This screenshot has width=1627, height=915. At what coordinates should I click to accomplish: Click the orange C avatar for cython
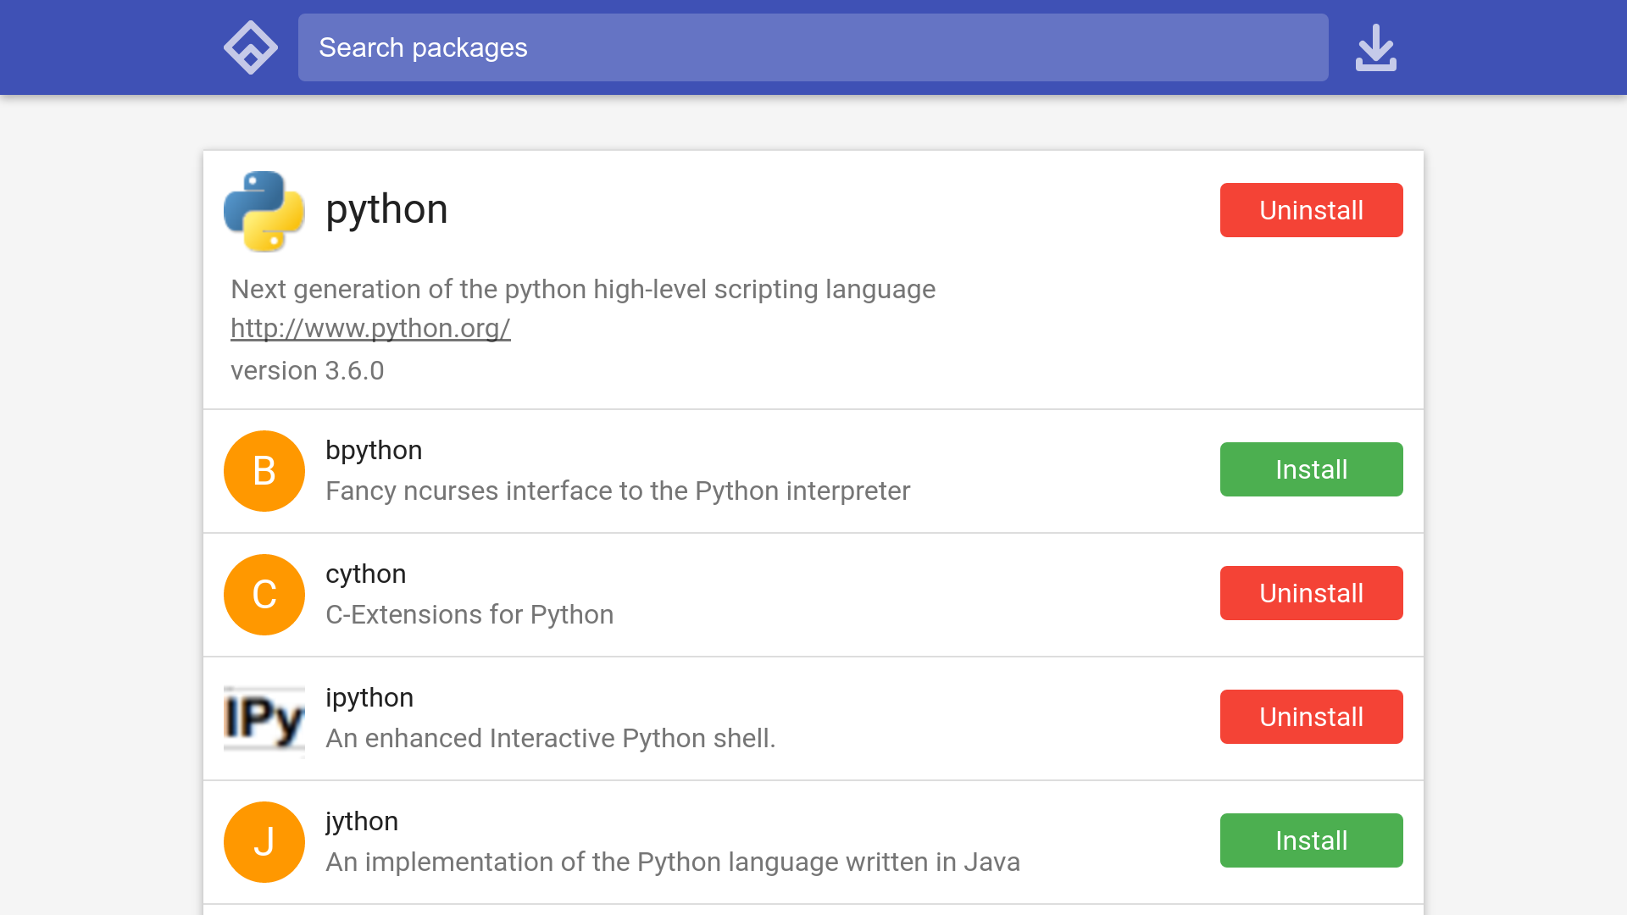click(x=264, y=595)
